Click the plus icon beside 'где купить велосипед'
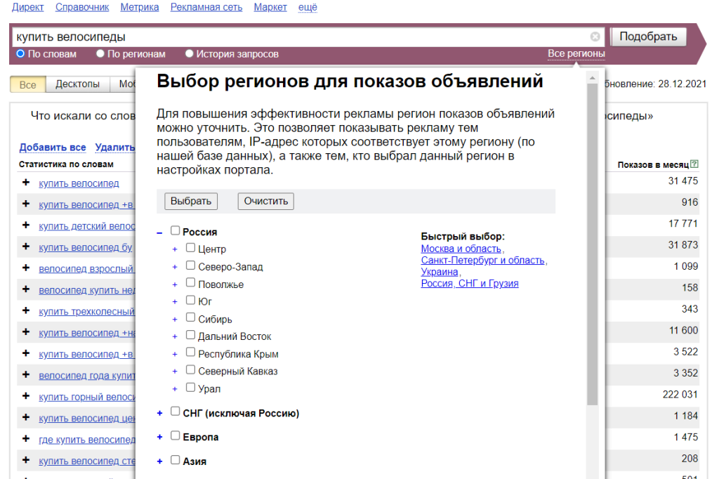Viewport: 719px width, 479px height. 26,440
